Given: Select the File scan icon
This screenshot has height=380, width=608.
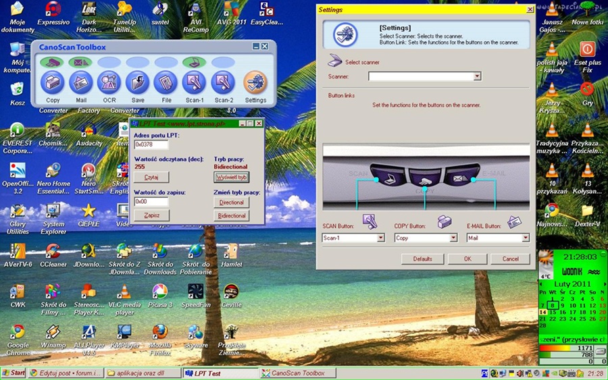Looking at the screenshot, I should click(166, 83).
